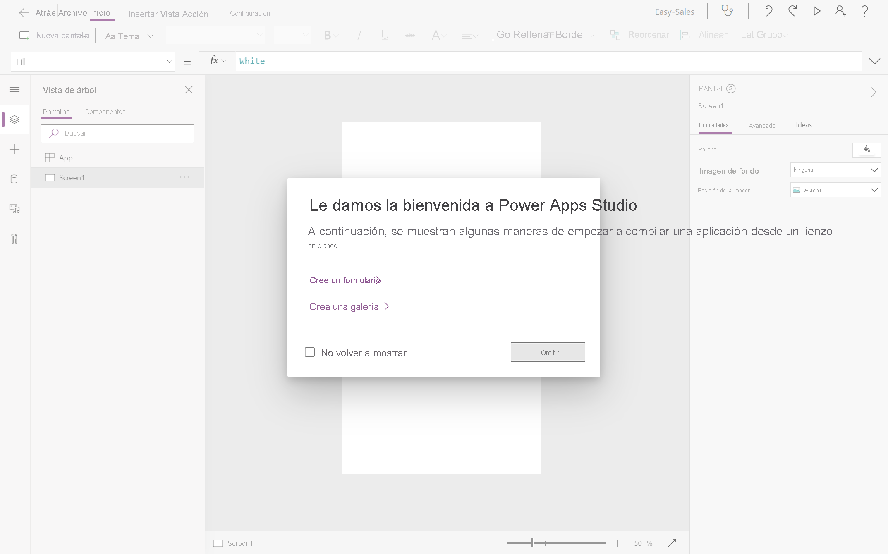Click Nueva pantalla button
Viewport: 888px width, 554px height.
coord(54,36)
